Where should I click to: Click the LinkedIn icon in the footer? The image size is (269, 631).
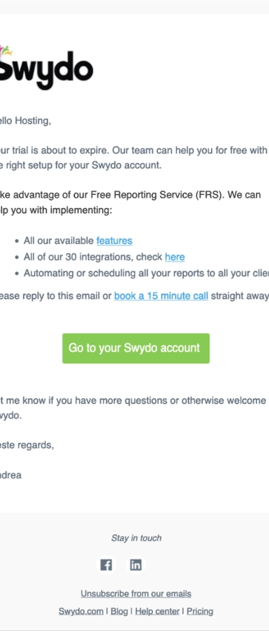pyautogui.click(x=136, y=565)
